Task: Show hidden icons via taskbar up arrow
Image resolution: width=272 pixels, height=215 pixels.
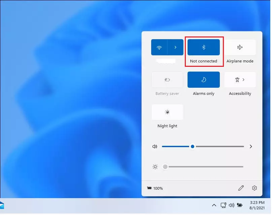Action: 214,205
